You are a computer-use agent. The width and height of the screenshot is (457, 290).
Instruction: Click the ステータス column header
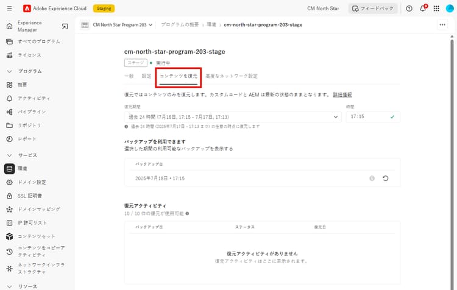point(245,227)
